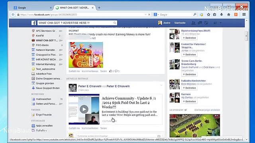Play the Achieve Community video

click(84, 109)
